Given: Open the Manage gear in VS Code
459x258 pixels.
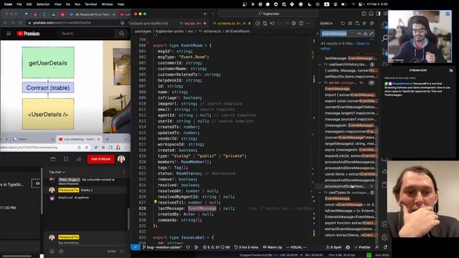Looking at the screenshot, I should click(x=384, y=237).
